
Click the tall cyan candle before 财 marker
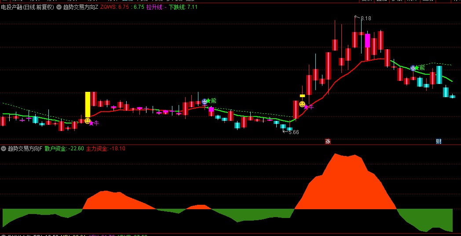click(439, 75)
